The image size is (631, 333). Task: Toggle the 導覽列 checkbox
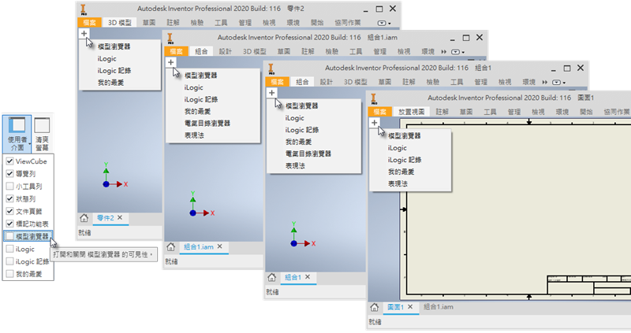(x=9, y=173)
